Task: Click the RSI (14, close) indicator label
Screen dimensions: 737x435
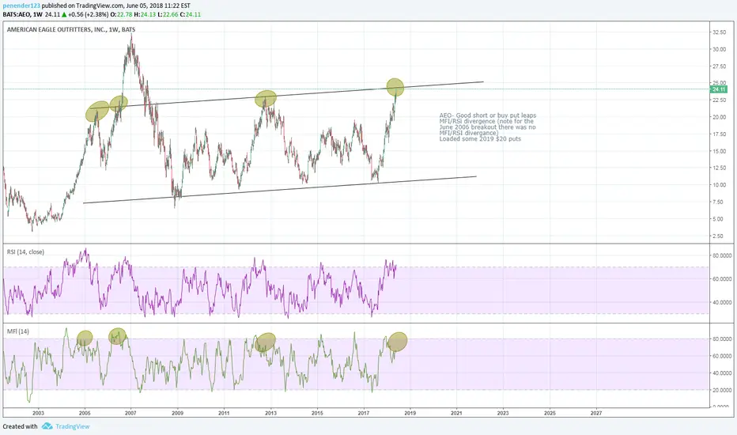Action: 25,252
